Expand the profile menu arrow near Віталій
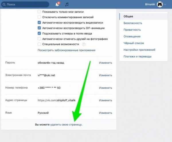Image resolution: width=172 pixels, height=142 pixels. click(x=165, y=5)
